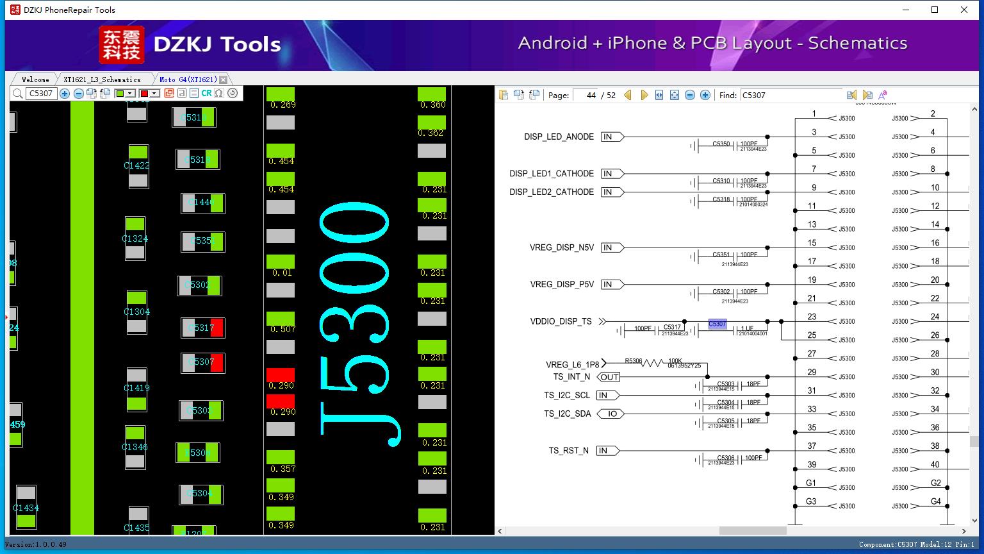The width and height of the screenshot is (984, 554).
Task: Click the C1304 component on PCB layout
Action: click(136, 312)
